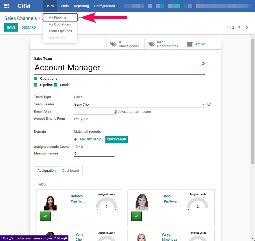Click the green check on Iana Kirillova card

pos(136,216)
